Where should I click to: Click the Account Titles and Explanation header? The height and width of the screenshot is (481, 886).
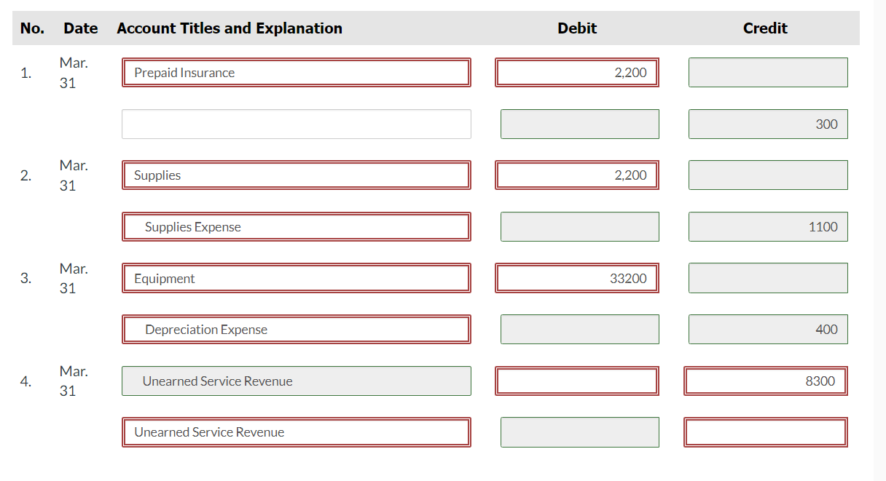[229, 28]
